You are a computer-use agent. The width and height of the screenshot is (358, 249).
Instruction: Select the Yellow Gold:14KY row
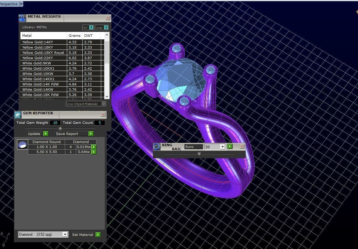(x=62, y=42)
